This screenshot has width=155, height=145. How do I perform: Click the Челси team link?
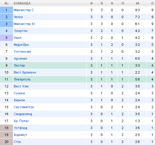tap(18, 17)
